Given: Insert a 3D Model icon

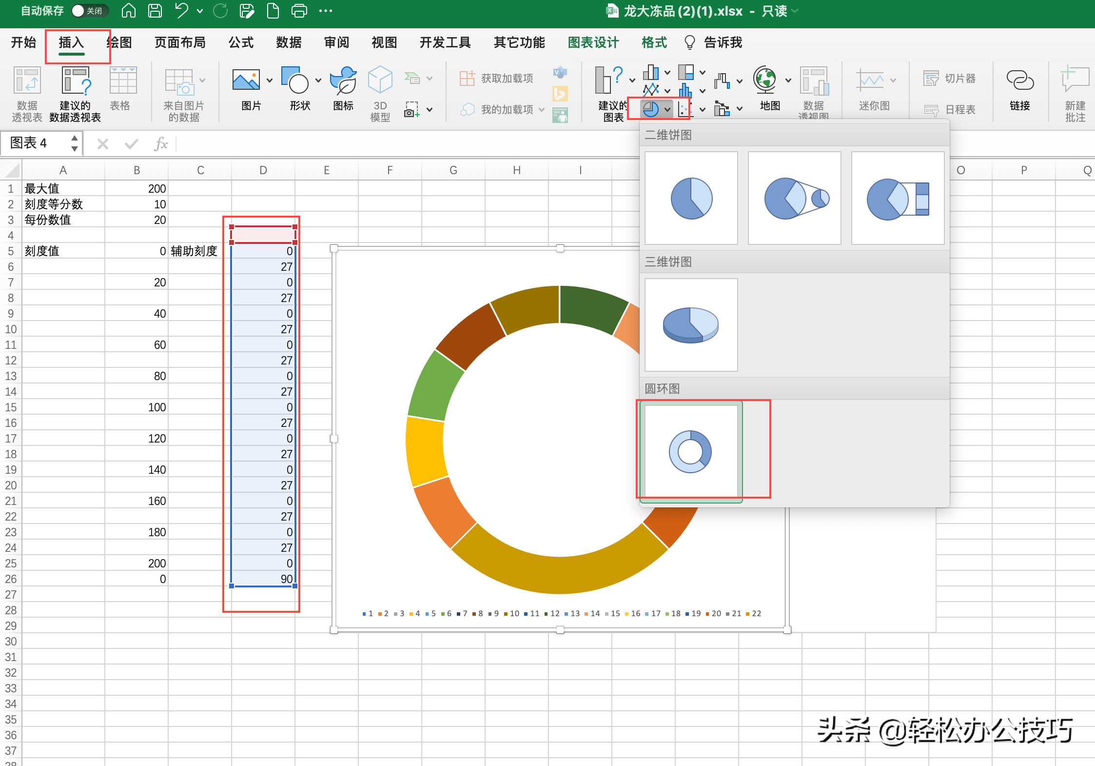Looking at the screenshot, I should tap(380, 81).
